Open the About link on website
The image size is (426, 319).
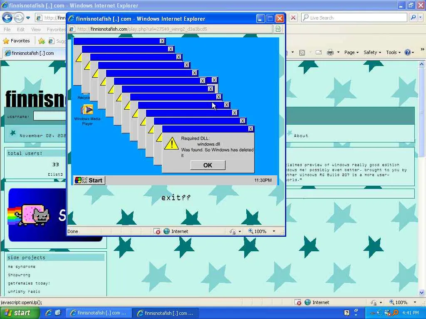(x=301, y=136)
